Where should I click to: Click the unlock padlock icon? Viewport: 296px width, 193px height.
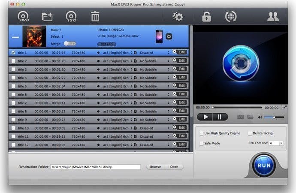(207, 17)
